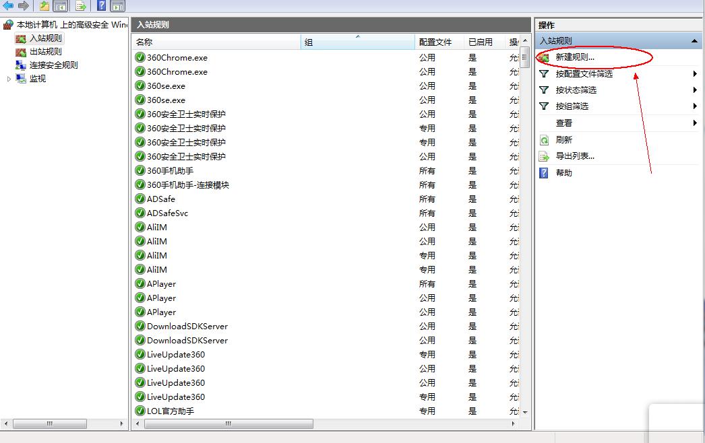Click the funnel icon beside 按组筛选
This screenshot has height=443, width=705.
click(x=544, y=106)
